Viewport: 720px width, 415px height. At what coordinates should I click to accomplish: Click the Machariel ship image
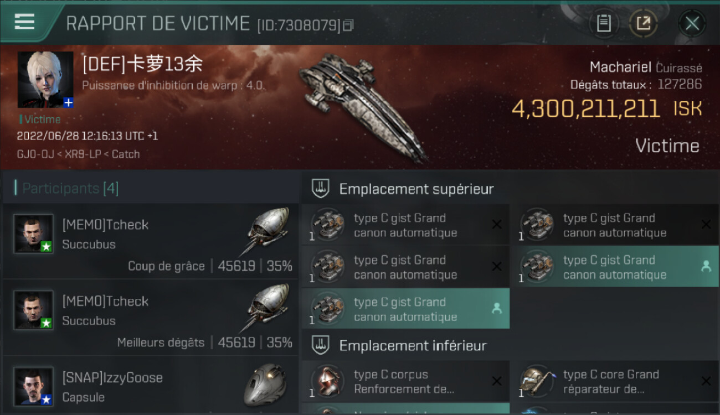tap(363, 105)
